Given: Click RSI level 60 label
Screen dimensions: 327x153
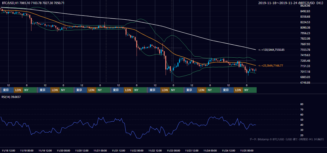Looking at the screenshot, I should (x=302, y=114).
